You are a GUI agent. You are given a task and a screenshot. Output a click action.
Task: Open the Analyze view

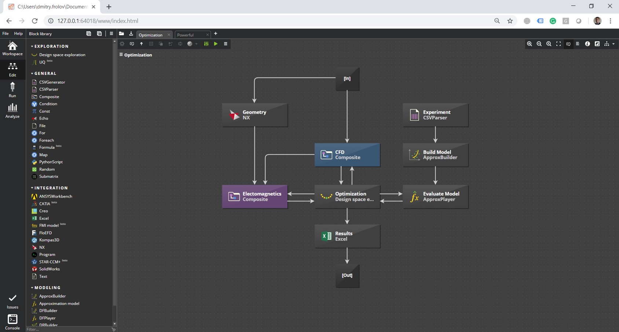pos(12,110)
